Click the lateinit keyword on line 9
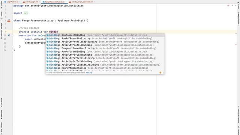240x135 pixels. click(36, 31)
